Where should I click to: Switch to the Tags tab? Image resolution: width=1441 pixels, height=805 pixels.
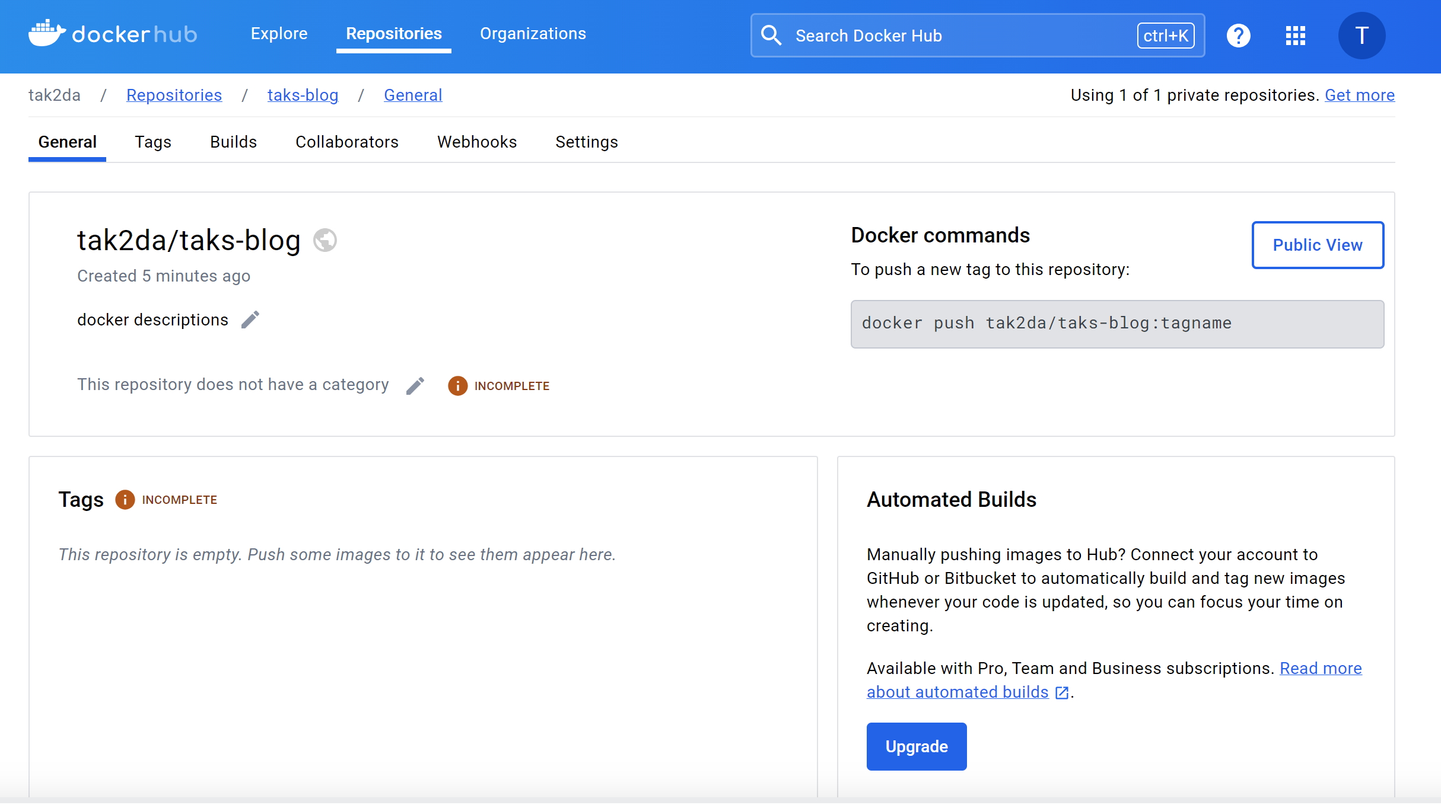(x=153, y=142)
